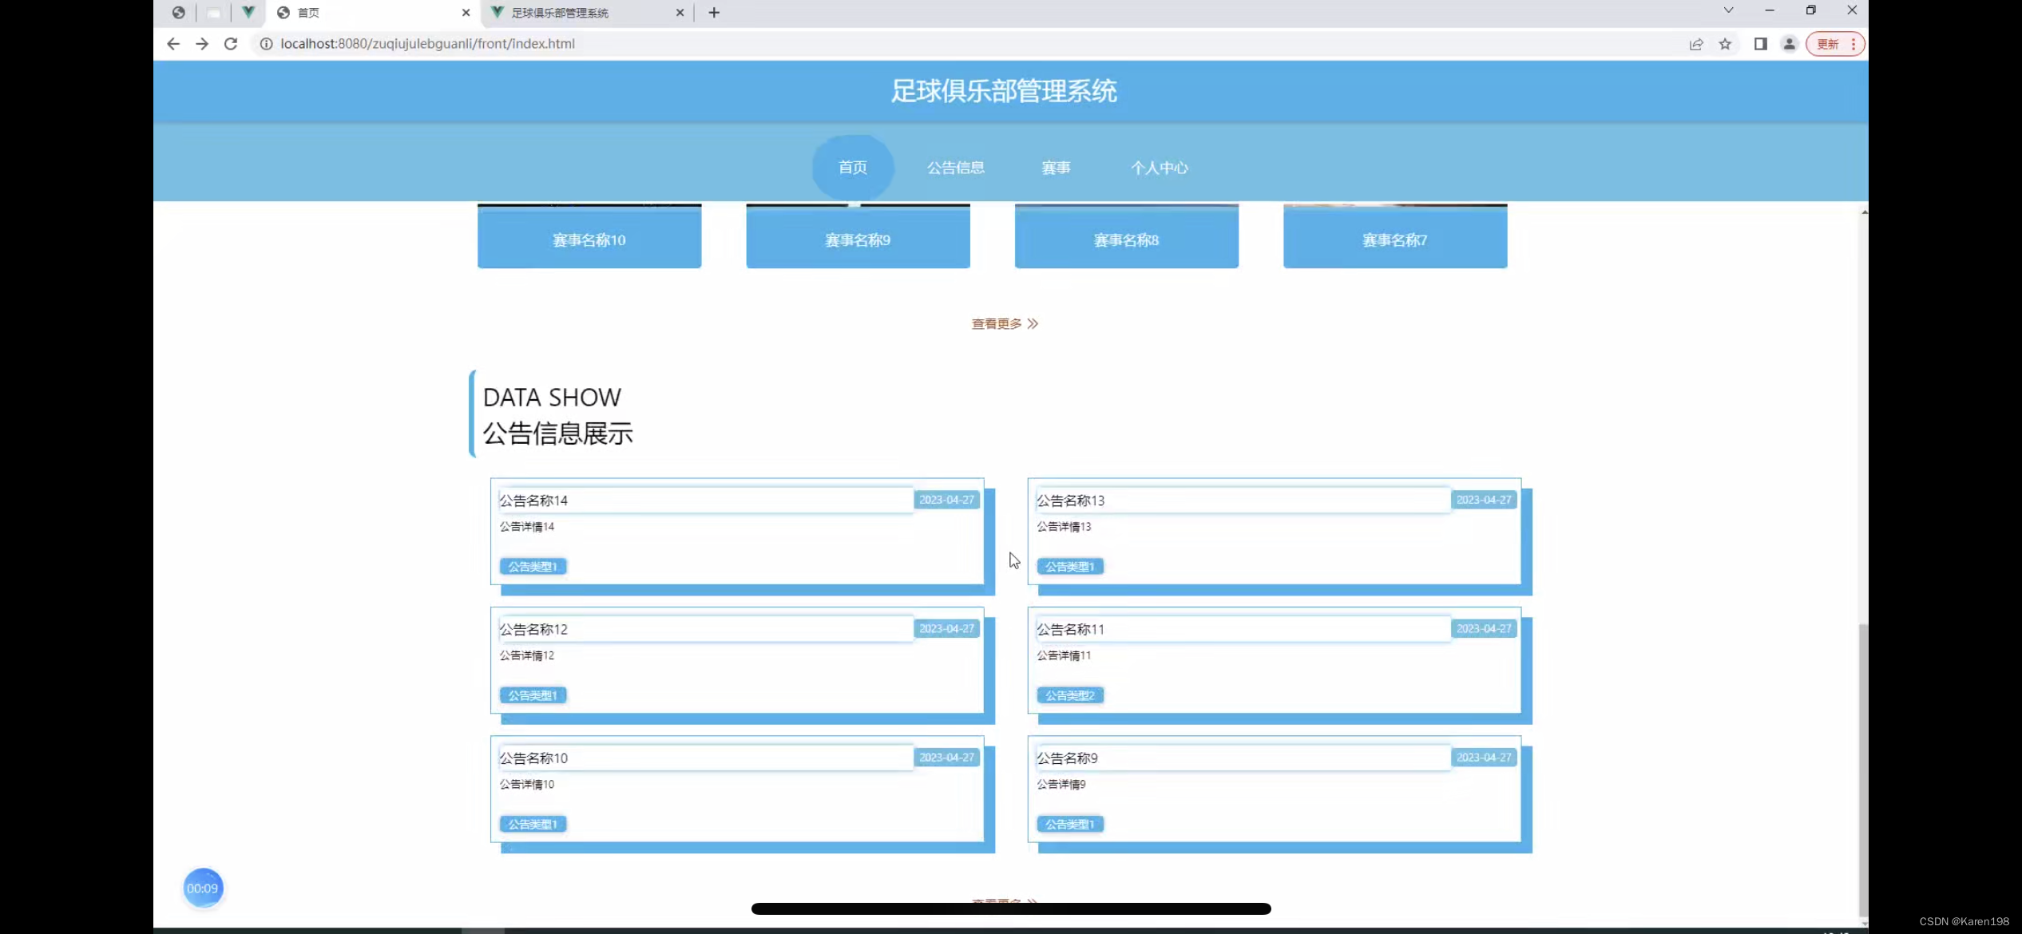This screenshot has height=934, width=2022.
Task: Click the 更新 browser update button
Action: (x=1835, y=44)
